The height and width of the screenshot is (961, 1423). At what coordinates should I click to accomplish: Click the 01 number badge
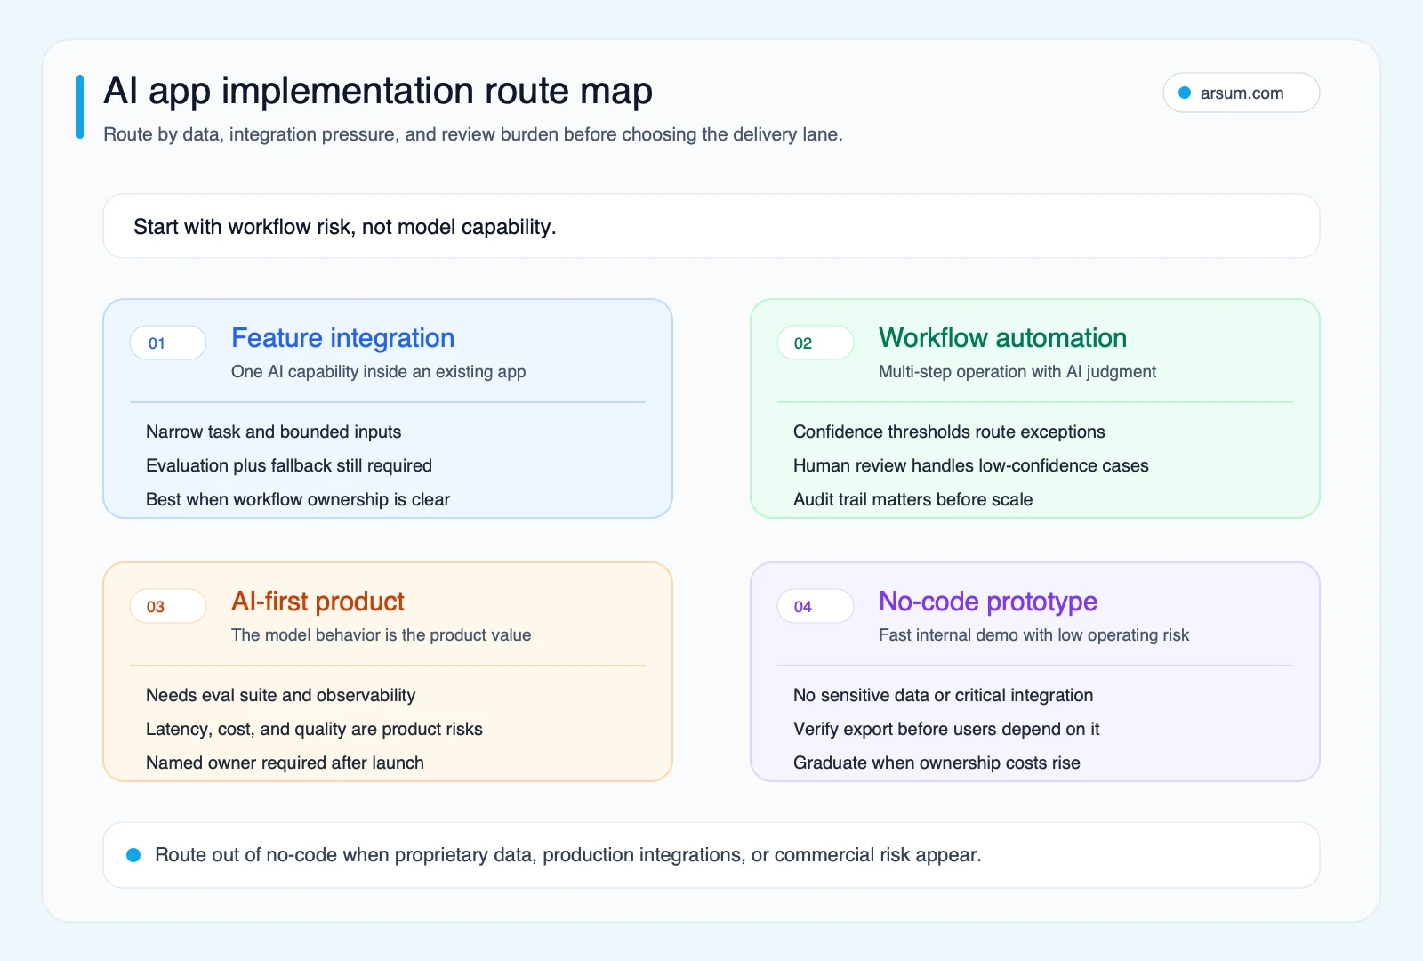168,343
